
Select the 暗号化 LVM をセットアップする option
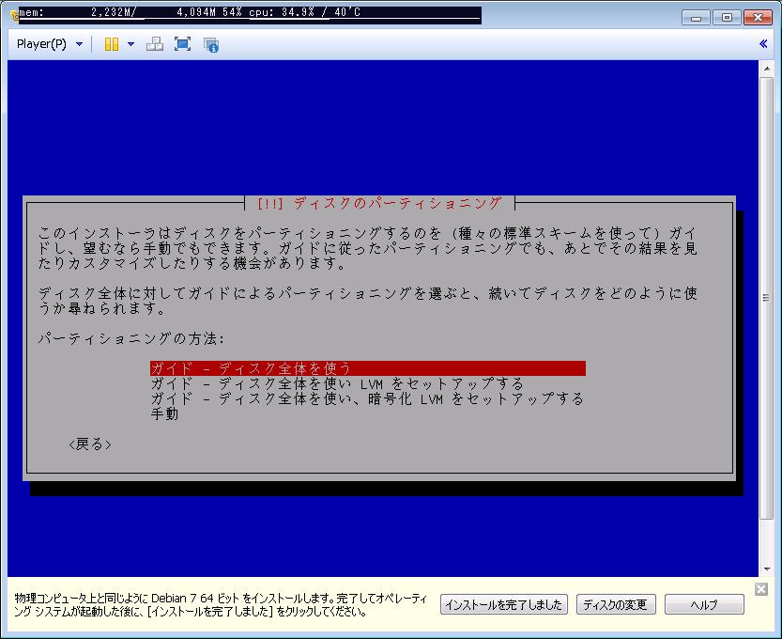(x=368, y=398)
